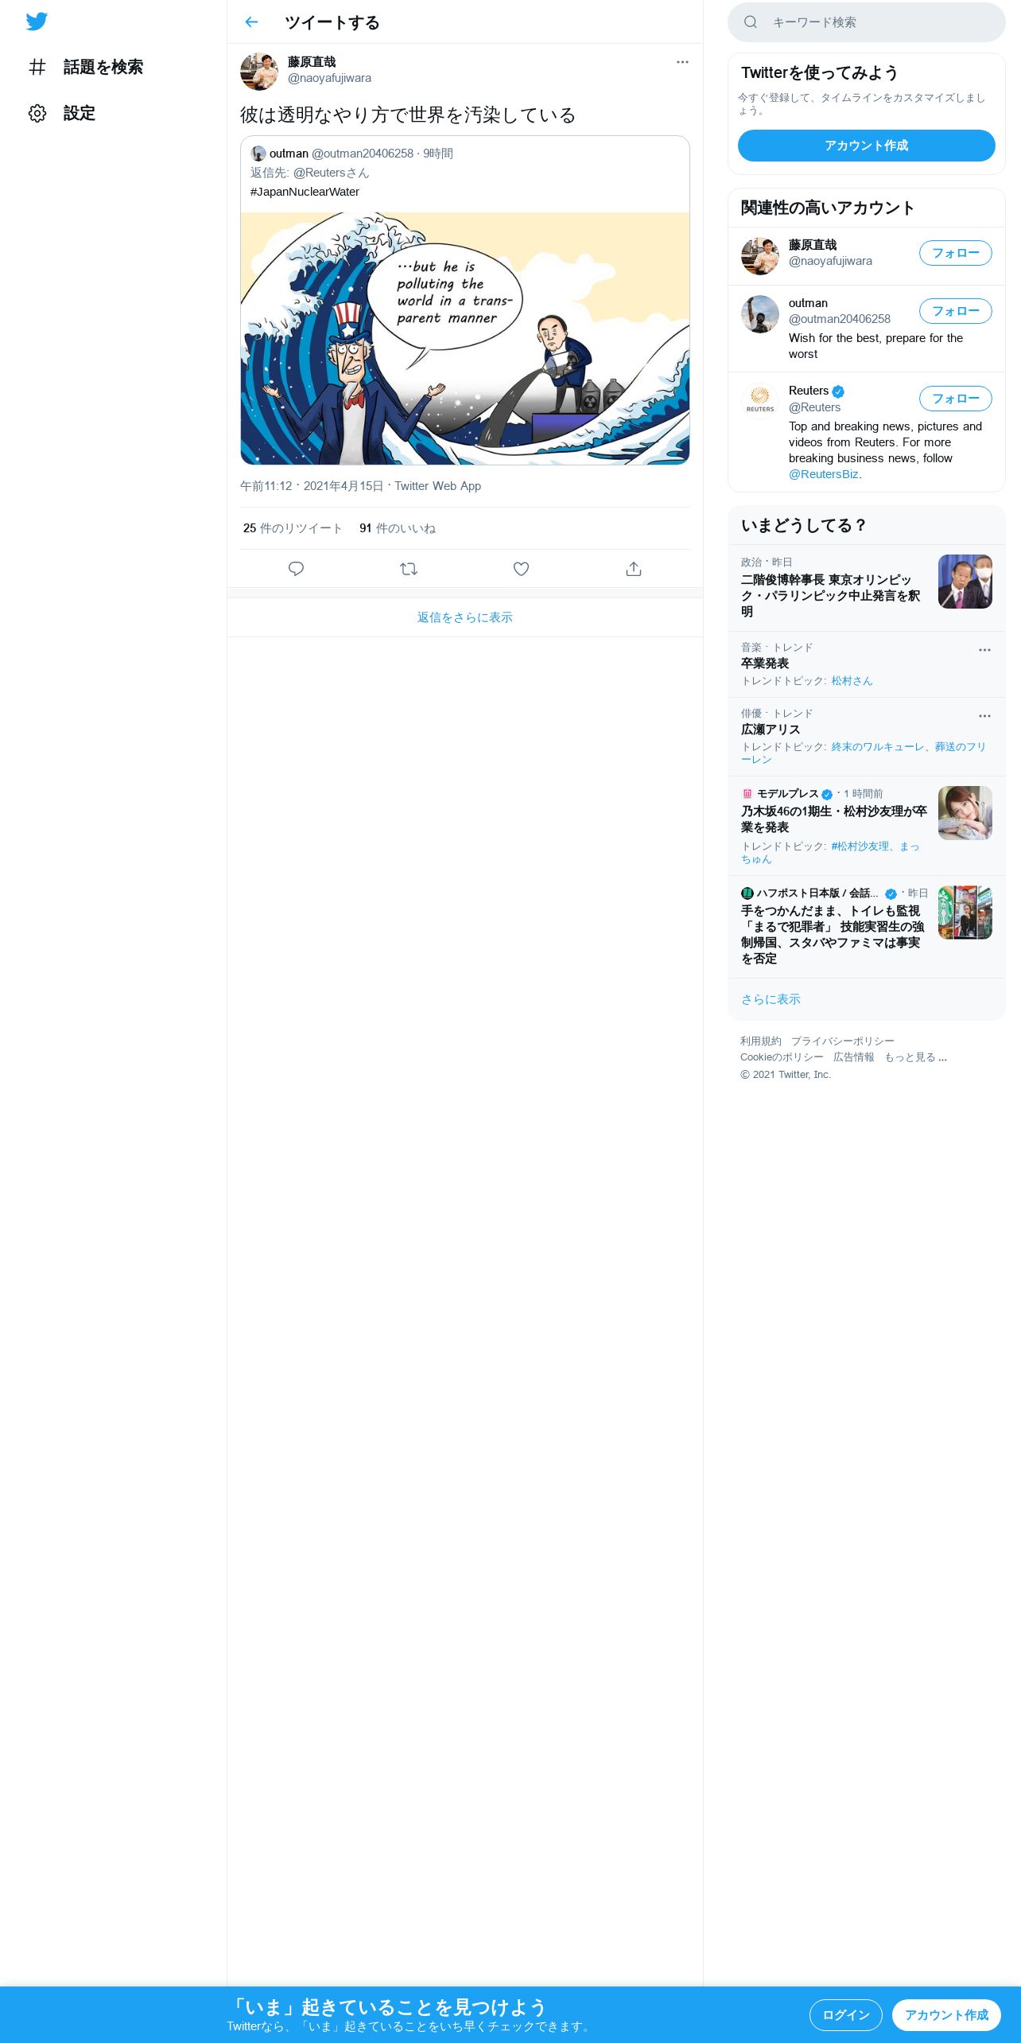Click @Reutersさん reply mention
Screen dimensions: 1021x2043
[331, 173]
